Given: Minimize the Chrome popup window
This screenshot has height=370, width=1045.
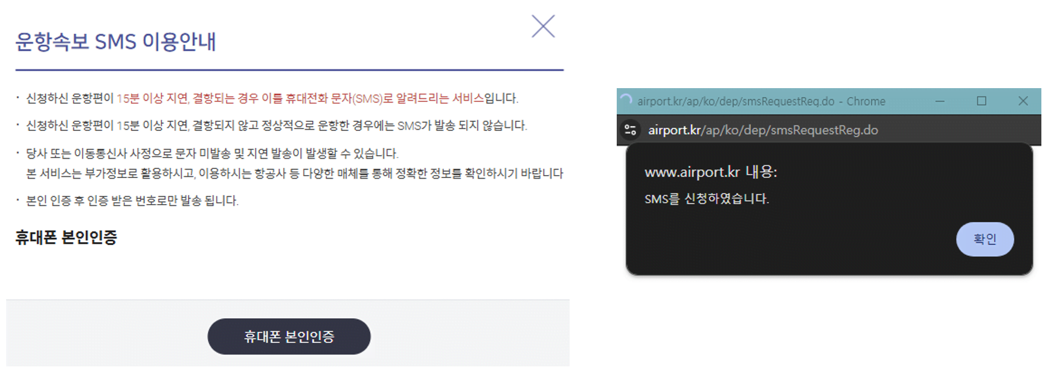Looking at the screenshot, I should coord(940,101).
